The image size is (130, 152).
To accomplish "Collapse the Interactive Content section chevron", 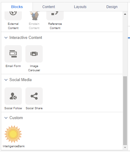I will [x=6, y=38].
